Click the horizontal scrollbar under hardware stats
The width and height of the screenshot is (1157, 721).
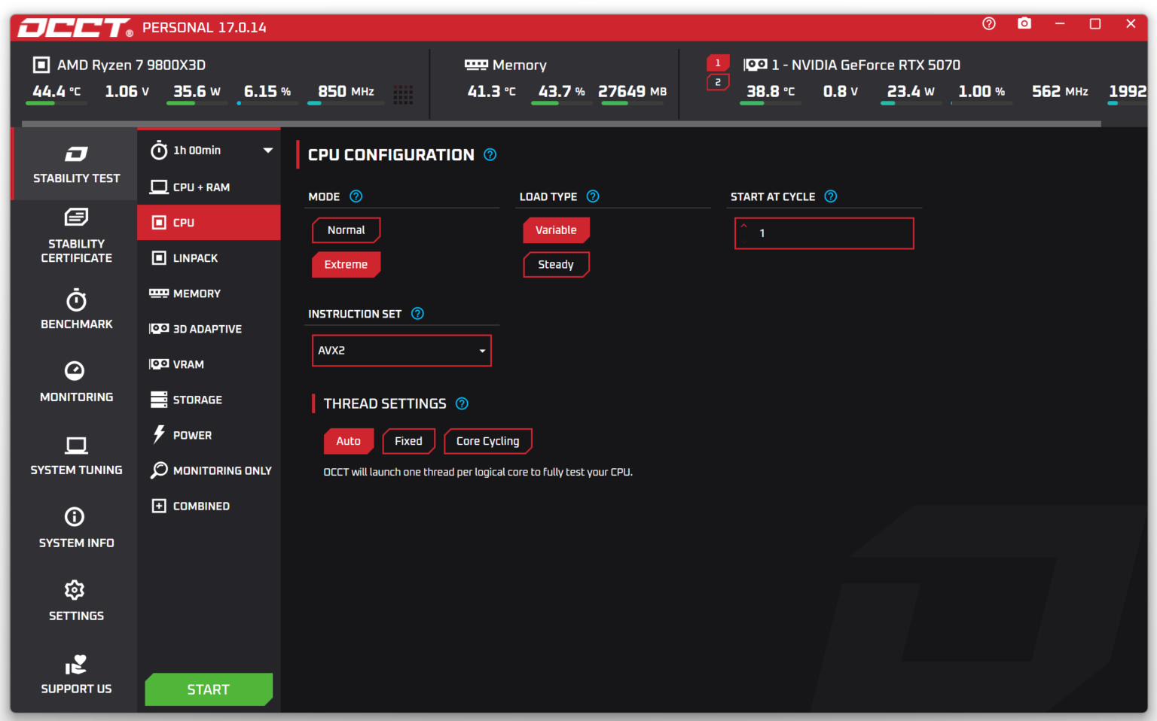[x=561, y=123]
